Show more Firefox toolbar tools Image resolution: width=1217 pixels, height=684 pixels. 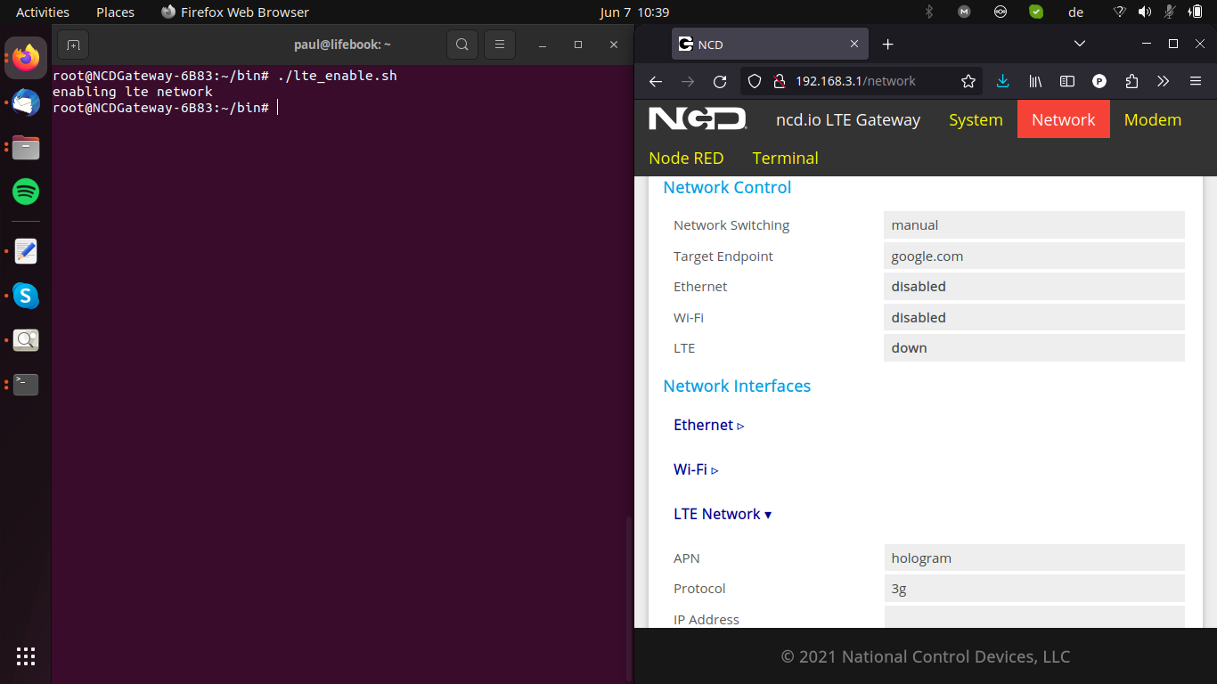click(1163, 81)
